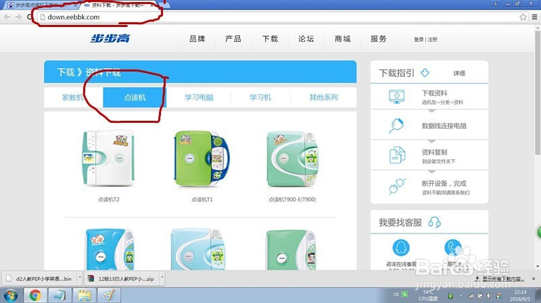Open 产品 navigation menu

point(233,39)
